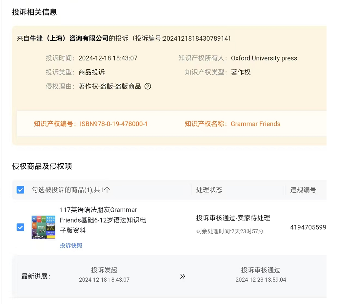
Task: Click the progress arrow between complaint steps
Action: coord(183,276)
